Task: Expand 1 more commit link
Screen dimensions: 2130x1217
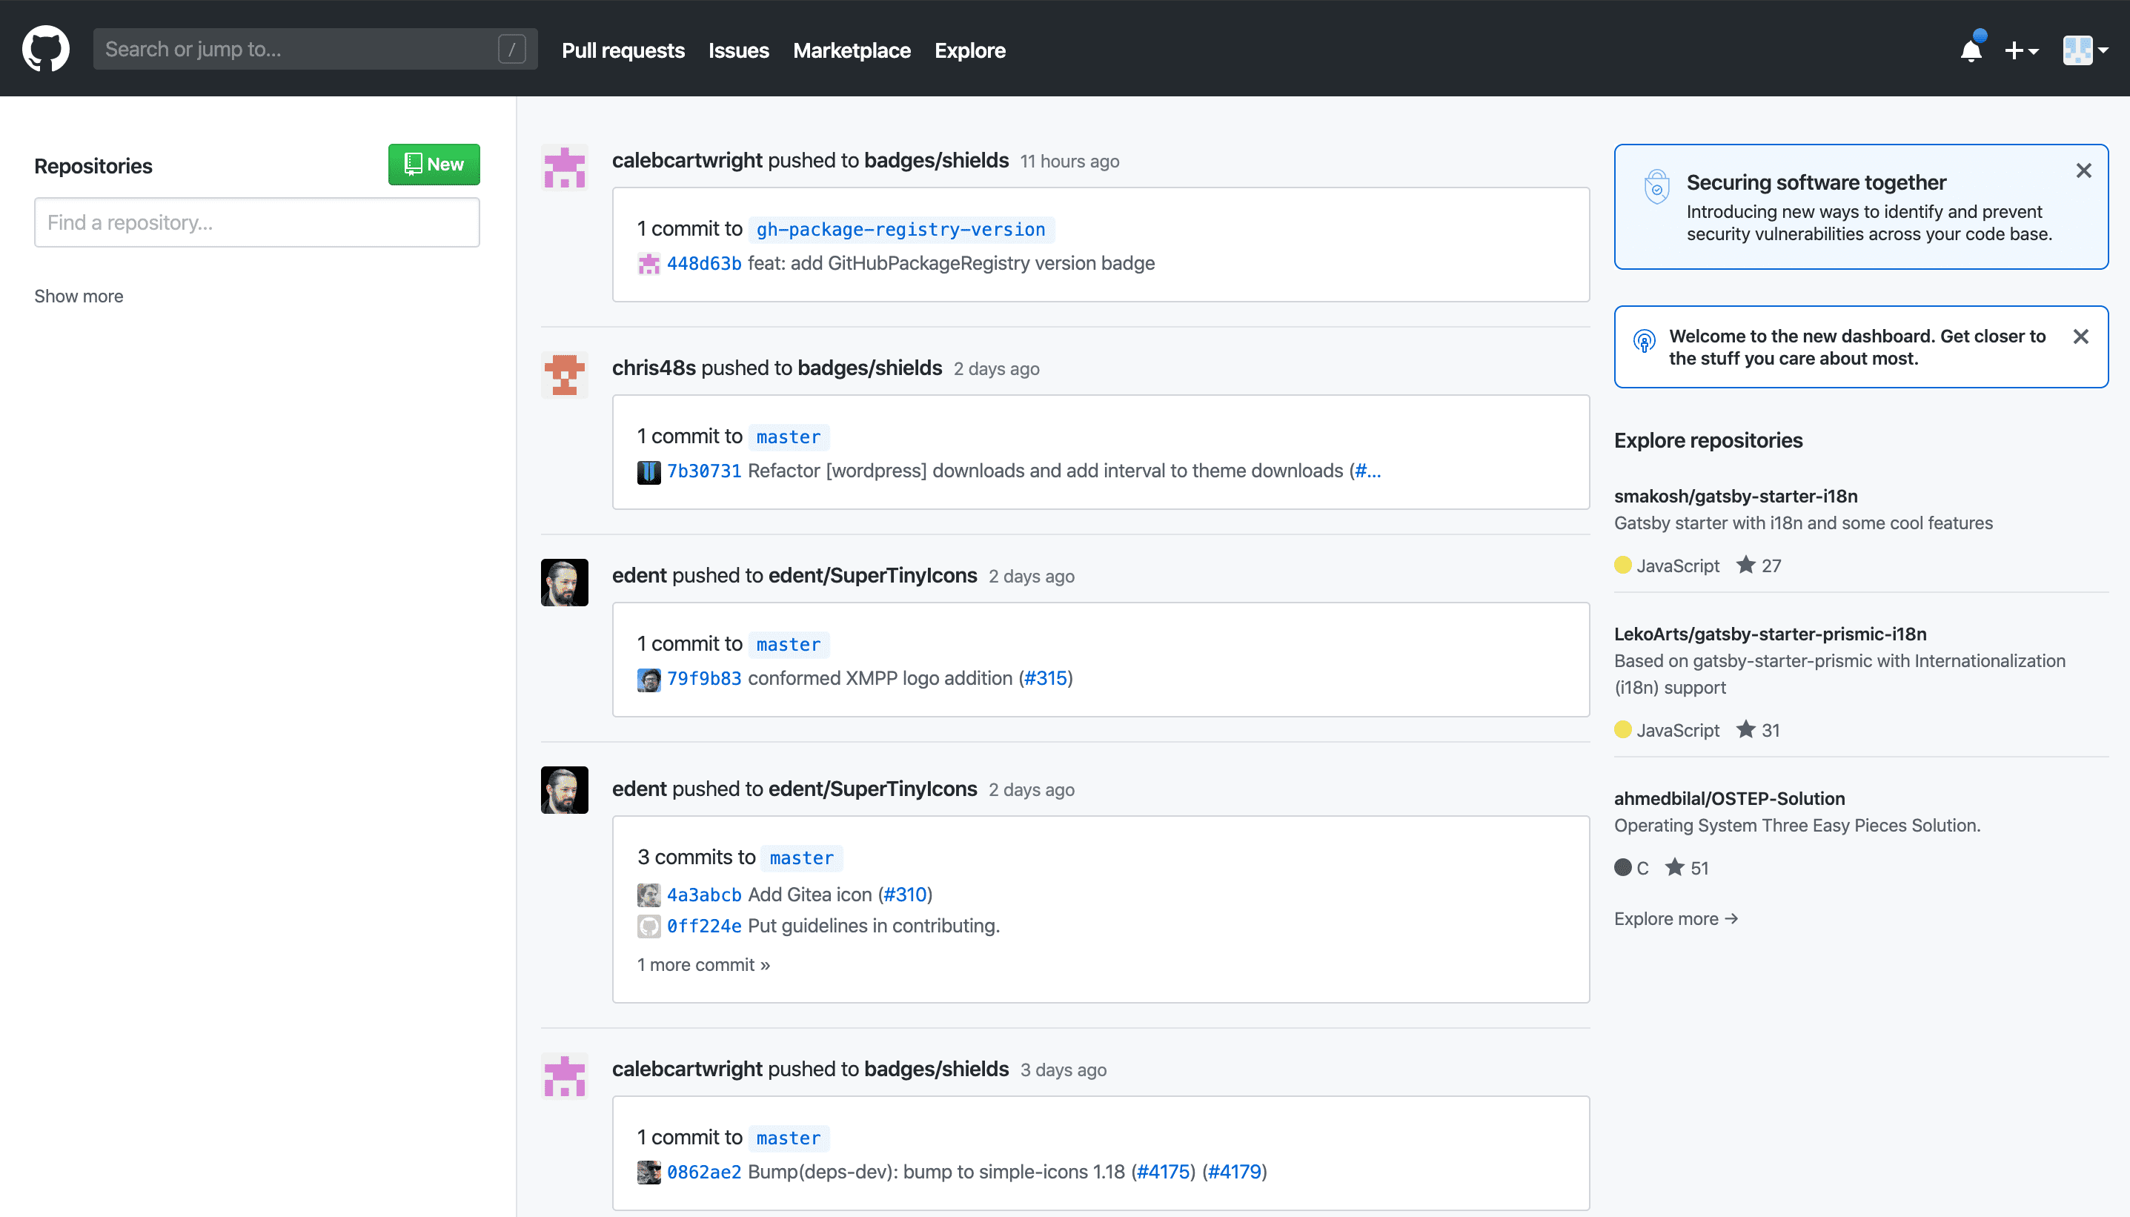Action: tap(703, 964)
